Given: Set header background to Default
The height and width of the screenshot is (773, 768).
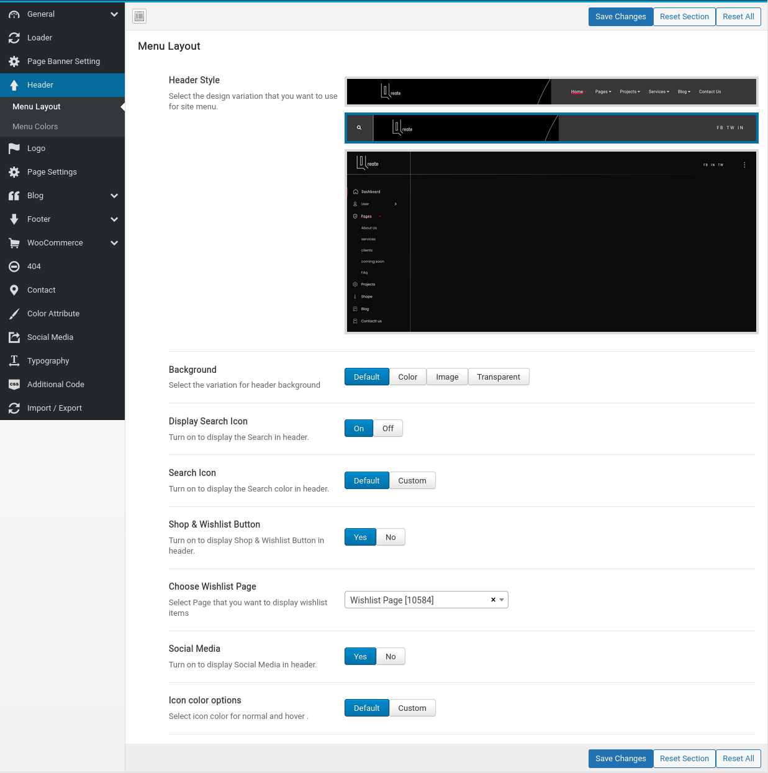Looking at the screenshot, I should (367, 377).
